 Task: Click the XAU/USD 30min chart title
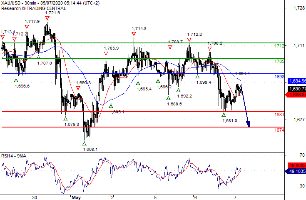tap(50, 3)
